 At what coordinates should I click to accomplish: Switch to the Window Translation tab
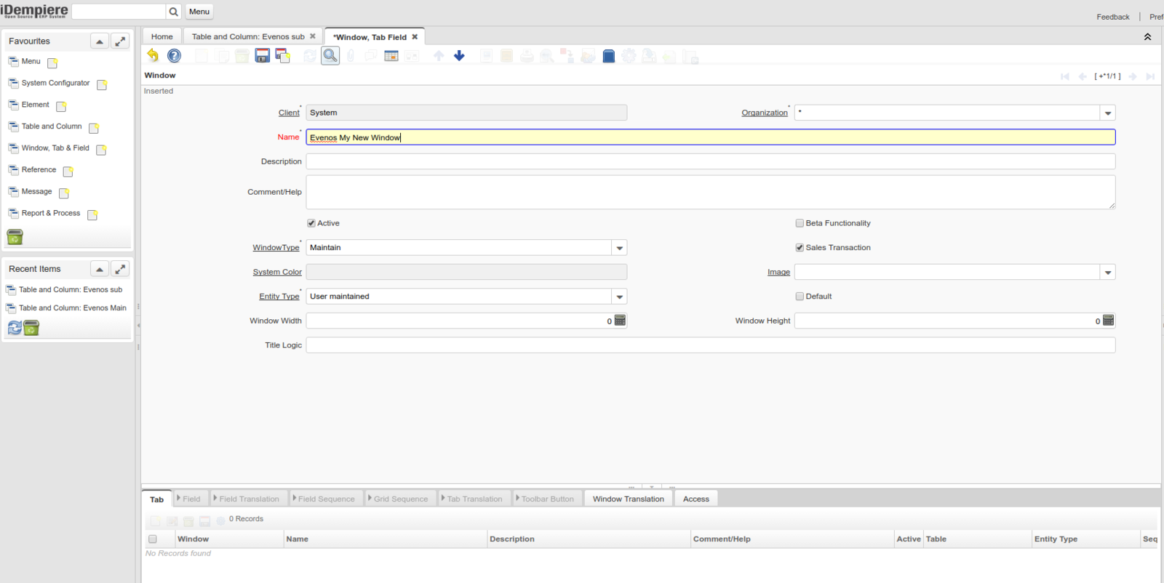628,499
